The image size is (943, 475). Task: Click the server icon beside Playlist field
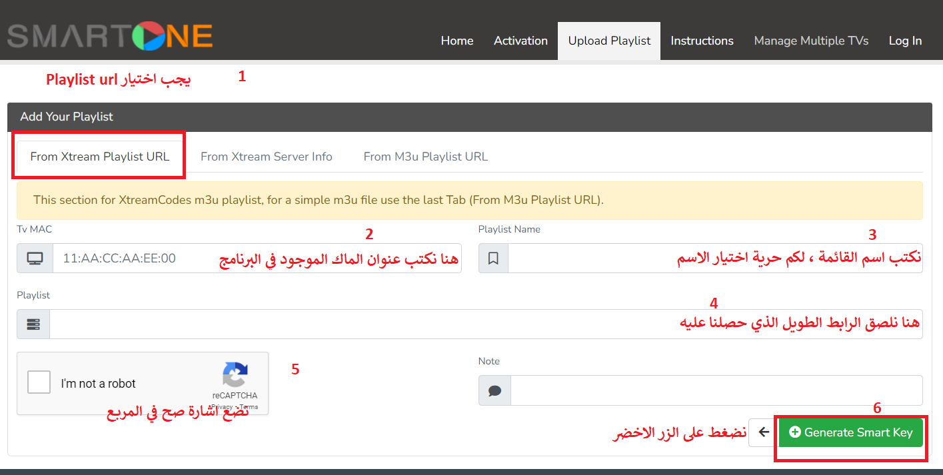[33, 324]
